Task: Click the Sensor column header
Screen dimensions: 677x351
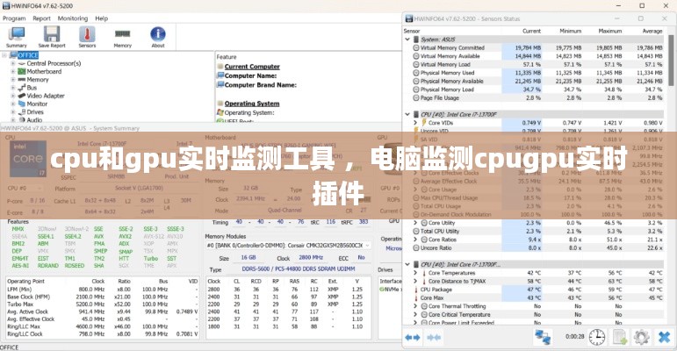Action: click(x=412, y=31)
